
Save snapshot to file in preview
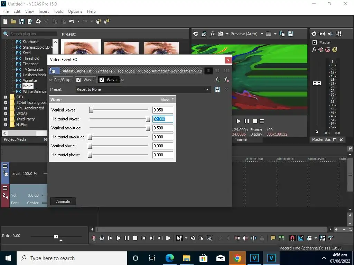pos(290,34)
